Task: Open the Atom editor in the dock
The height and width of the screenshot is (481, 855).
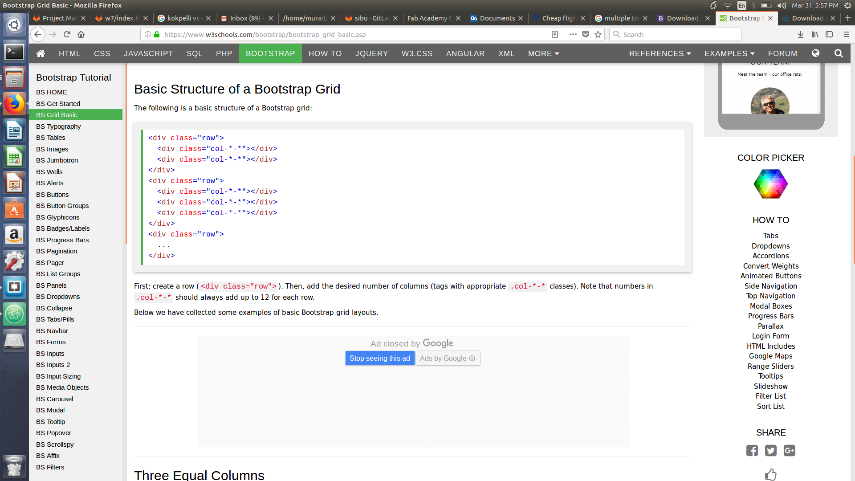Action: tap(14, 314)
